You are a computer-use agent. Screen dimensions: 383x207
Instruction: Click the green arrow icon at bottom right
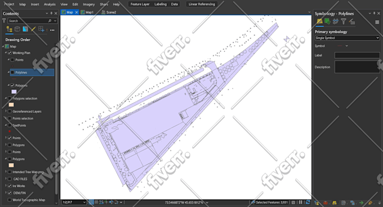click(x=361, y=203)
